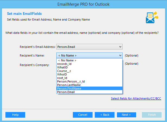Select '< No Name >' in dropdown list

coord(89,60)
